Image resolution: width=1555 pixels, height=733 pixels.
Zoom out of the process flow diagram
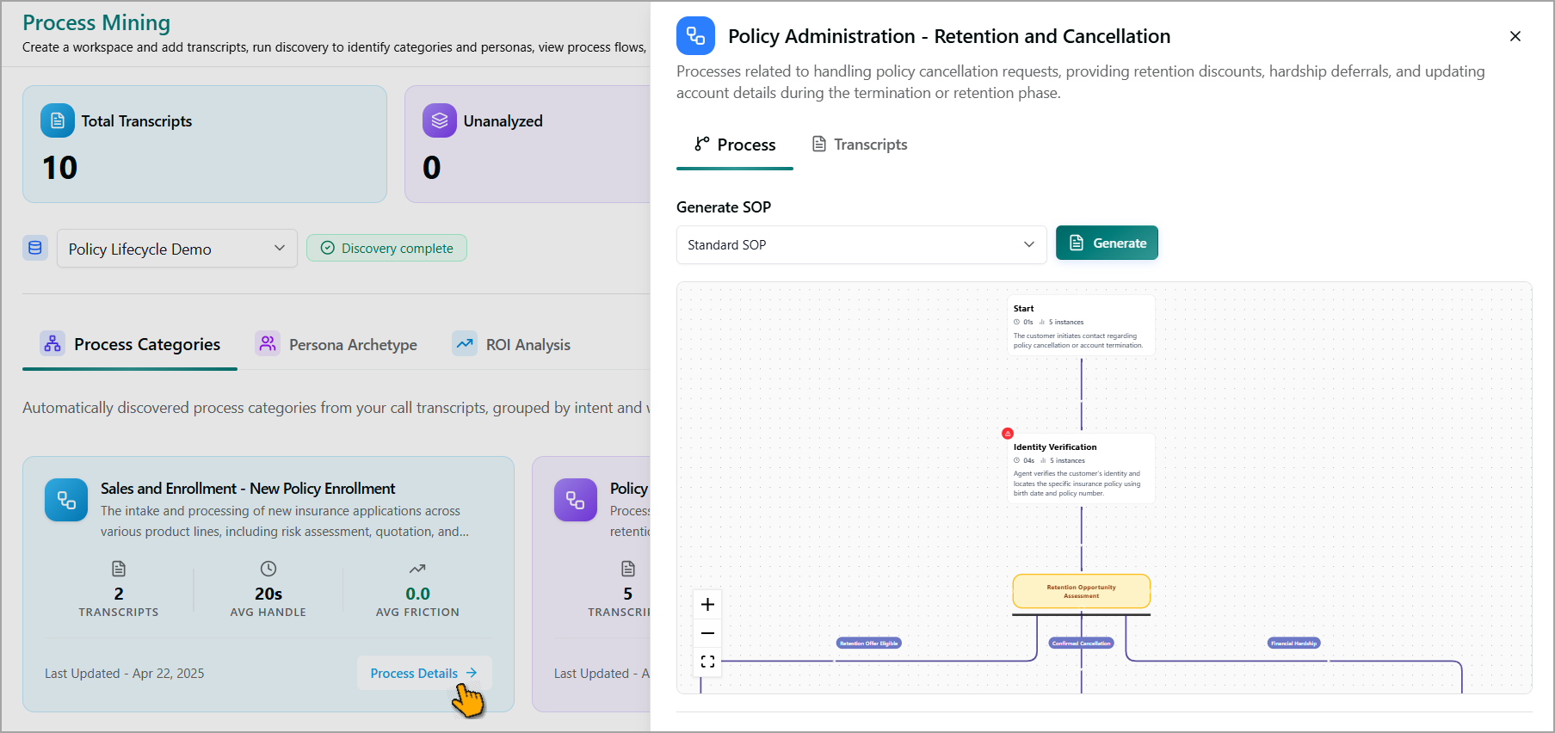tap(707, 633)
